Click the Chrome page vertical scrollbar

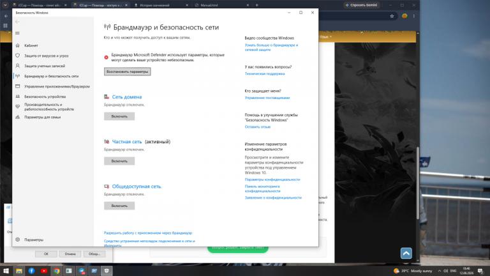[418, 183]
